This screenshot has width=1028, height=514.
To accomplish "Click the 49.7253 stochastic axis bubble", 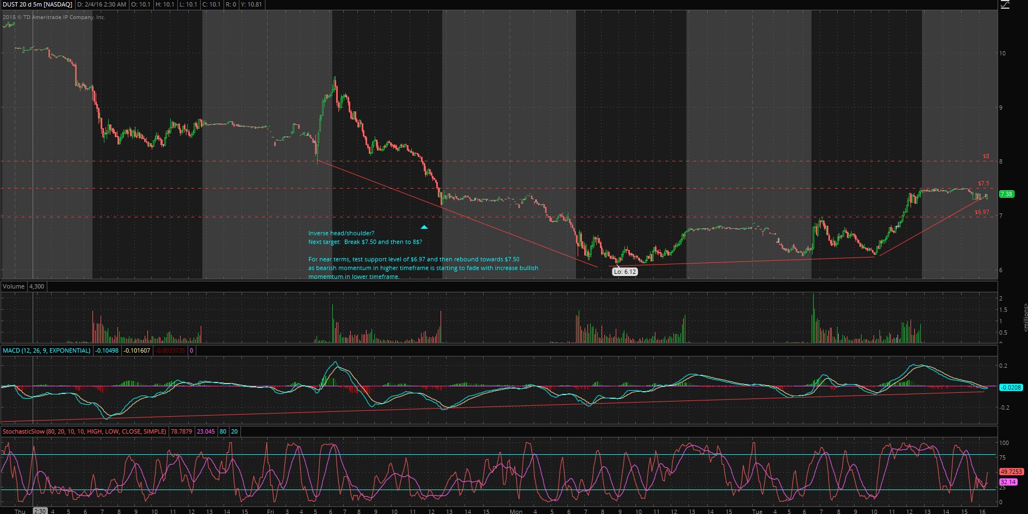I will pos(1012,472).
